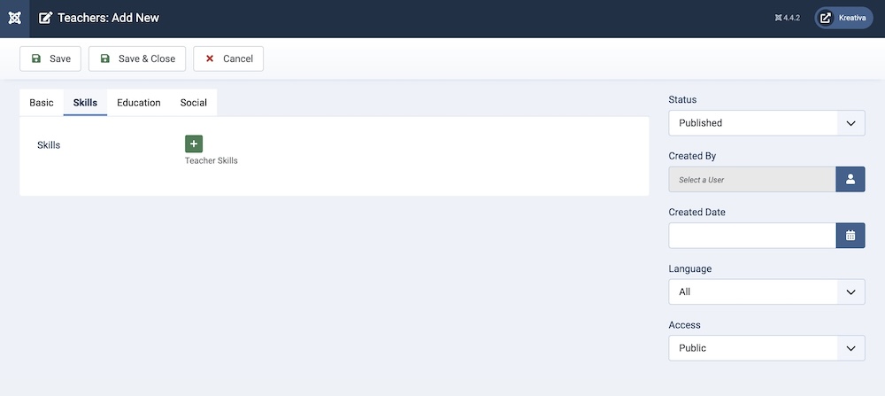
Task: Expand the Access dropdown showing Public
Action: (766, 348)
